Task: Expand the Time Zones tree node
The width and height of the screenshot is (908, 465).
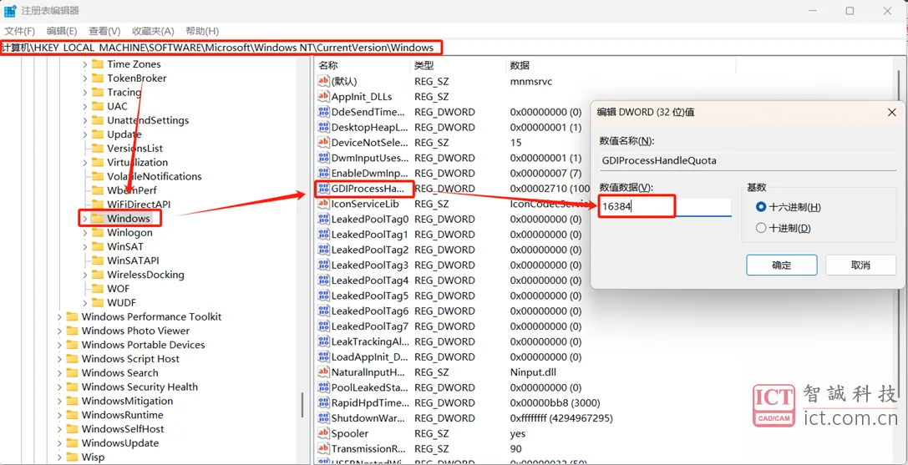Action: (x=85, y=64)
